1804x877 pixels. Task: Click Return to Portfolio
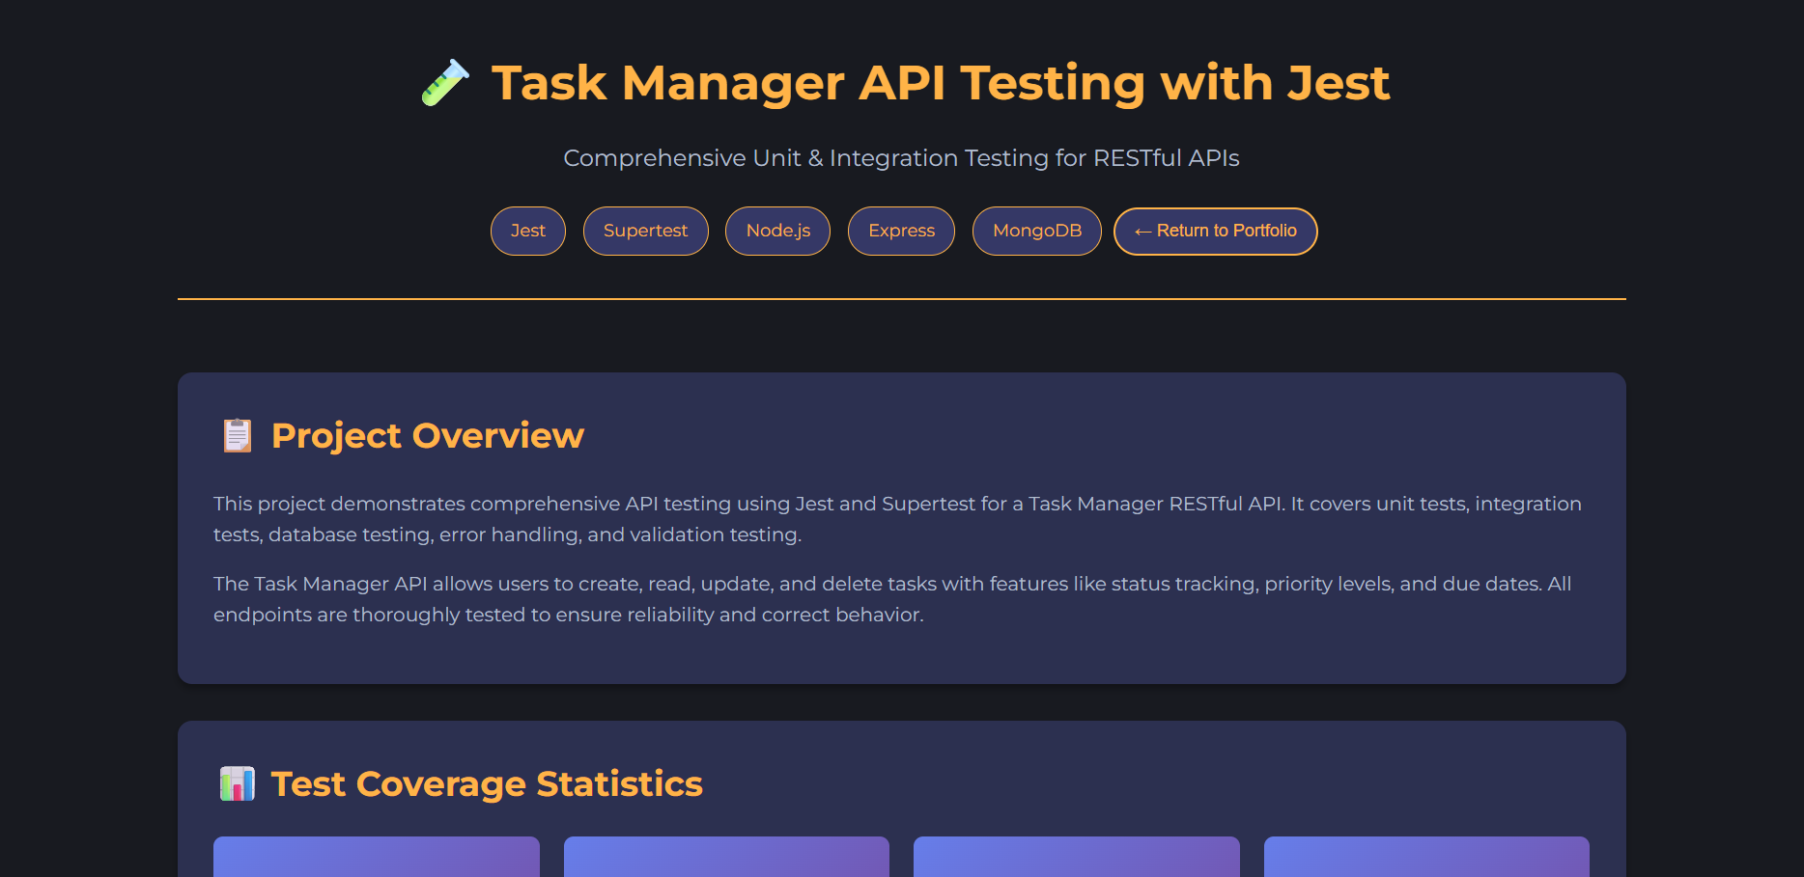point(1215,231)
